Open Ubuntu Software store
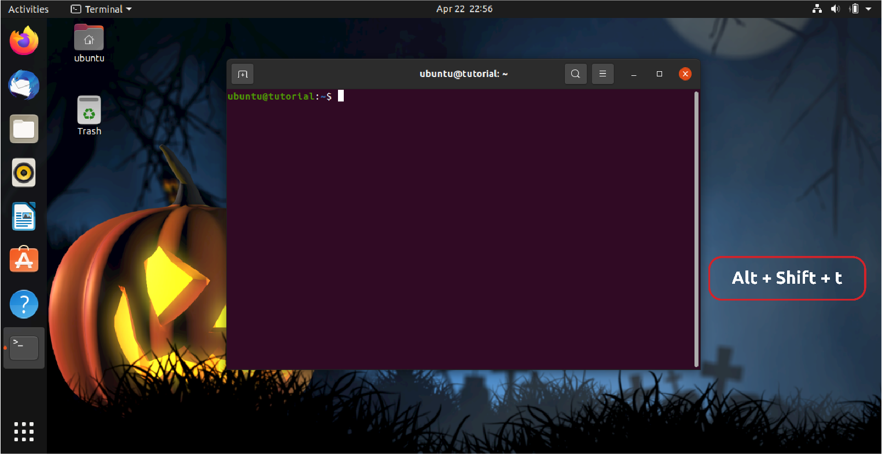This screenshot has width=882, height=454. pos(24,260)
